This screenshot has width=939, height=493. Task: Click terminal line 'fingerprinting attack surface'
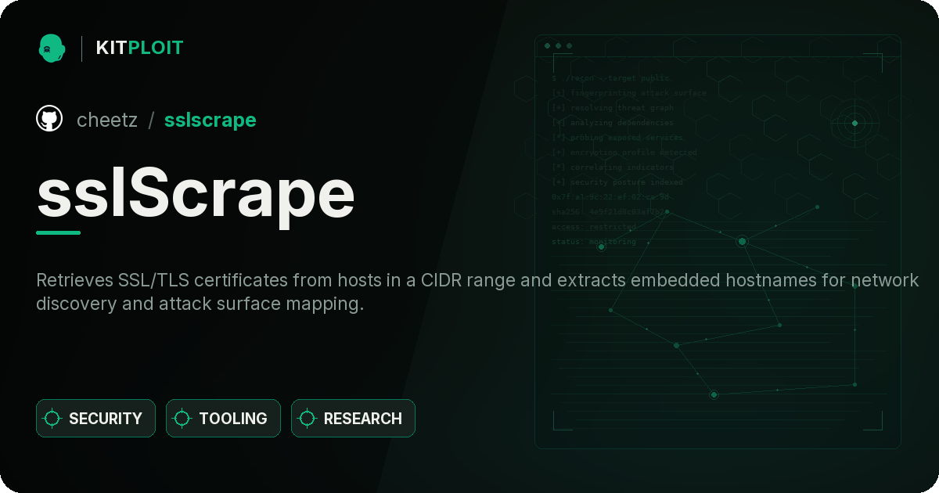click(x=629, y=93)
